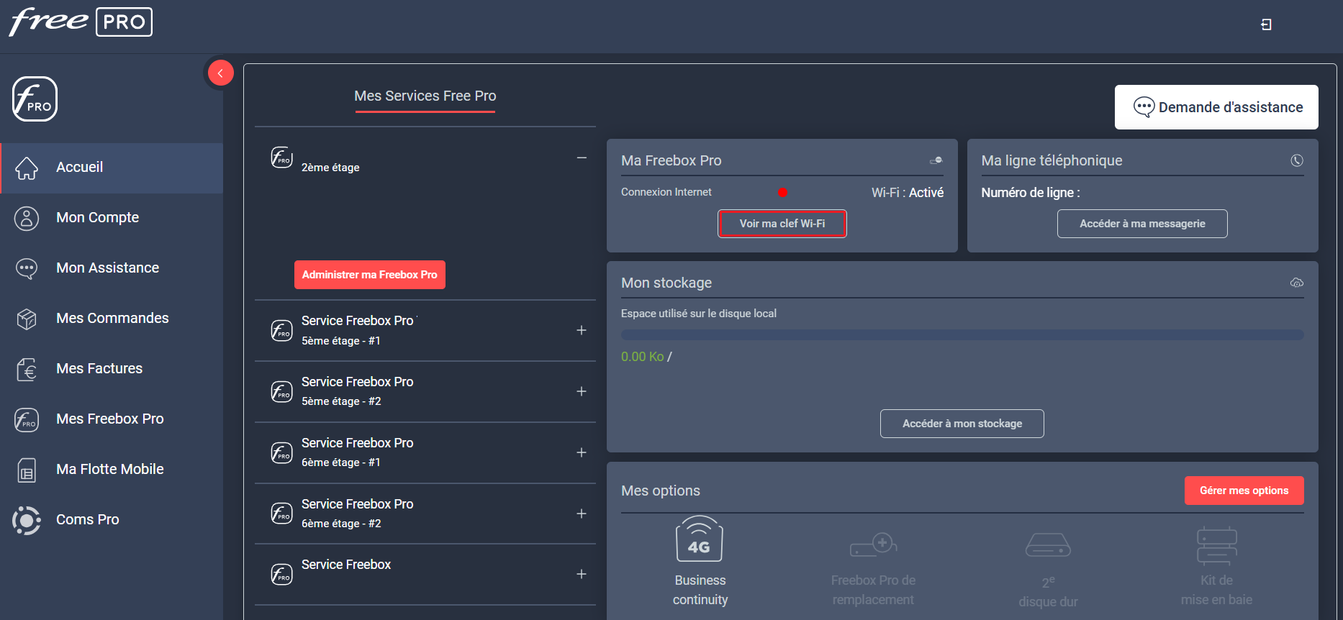The image size is (1343, 620).
Task: Click the Free PRO logo in header
Action: click(81, 22)
